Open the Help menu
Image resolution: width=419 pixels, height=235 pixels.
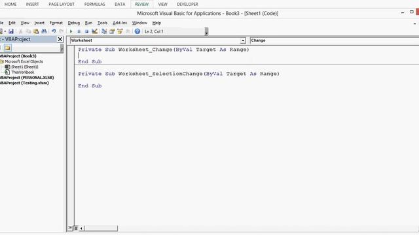[156, 23]
